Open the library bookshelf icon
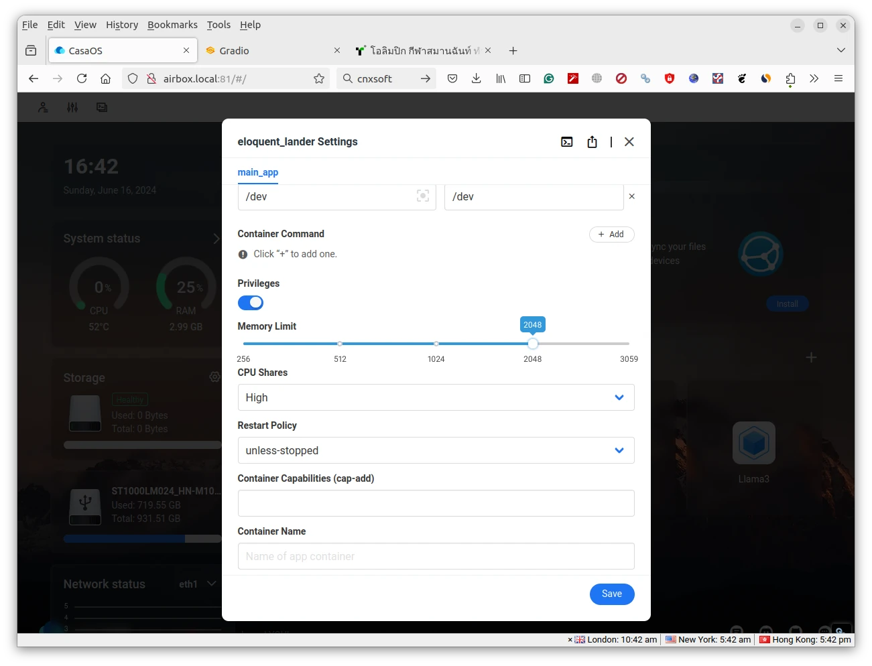The width and height of the screenshot is (872, 666). [x=501, y=78]
